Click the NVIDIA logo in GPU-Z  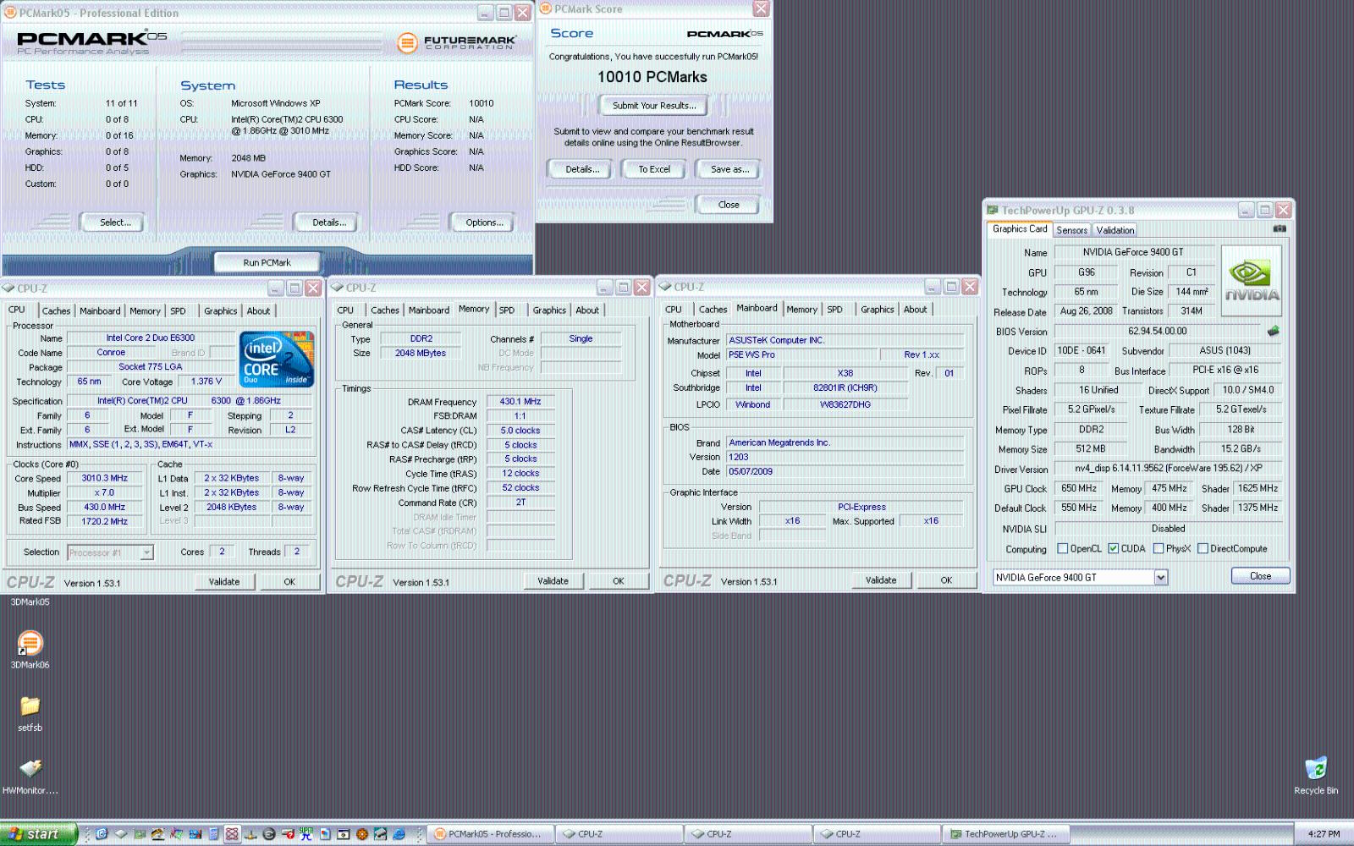[x=1252, y=281]
